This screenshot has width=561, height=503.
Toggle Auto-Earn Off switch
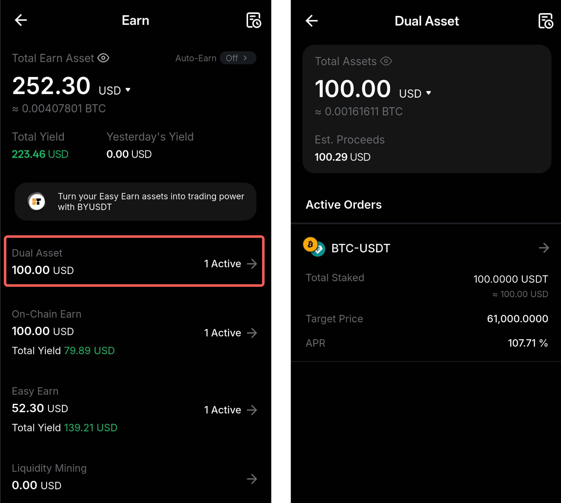pyautogui.click(x=238, y=58)
